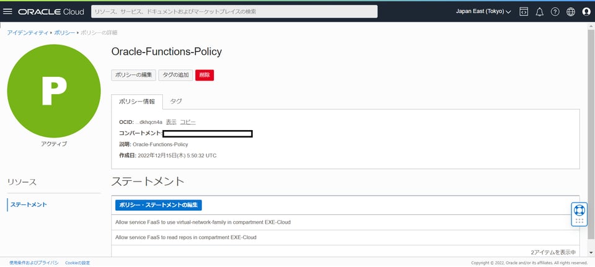Select the ポリシー情報 tab

coord(137,102)
